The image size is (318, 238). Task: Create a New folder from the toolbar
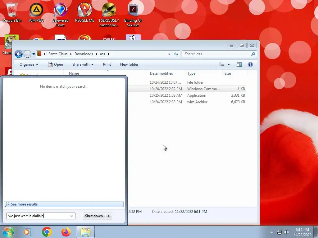tap(129, 64)
